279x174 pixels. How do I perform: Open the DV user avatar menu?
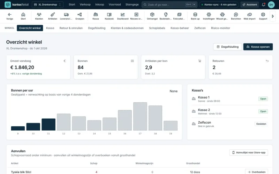coord(271,5)
